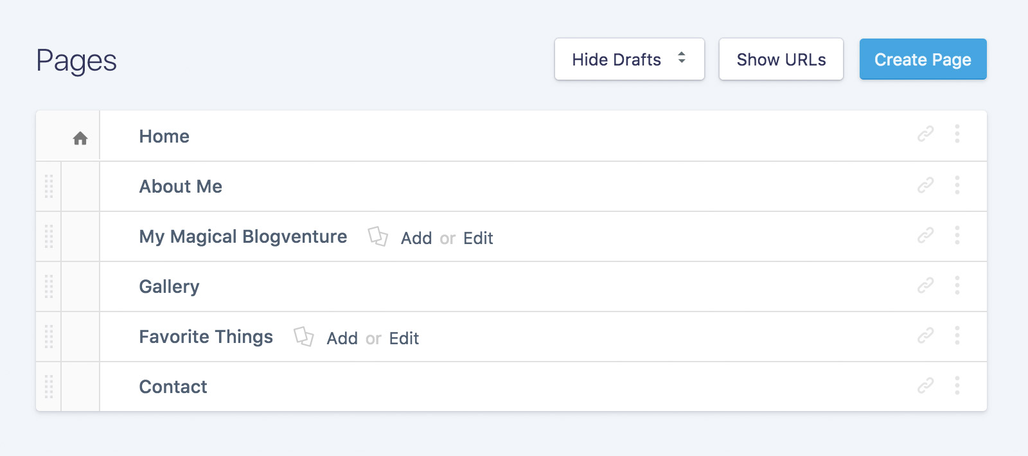This screenshot has width=1028, height=456.
Task: Open the three-dot menu for About Me
Action: (957, 186)
